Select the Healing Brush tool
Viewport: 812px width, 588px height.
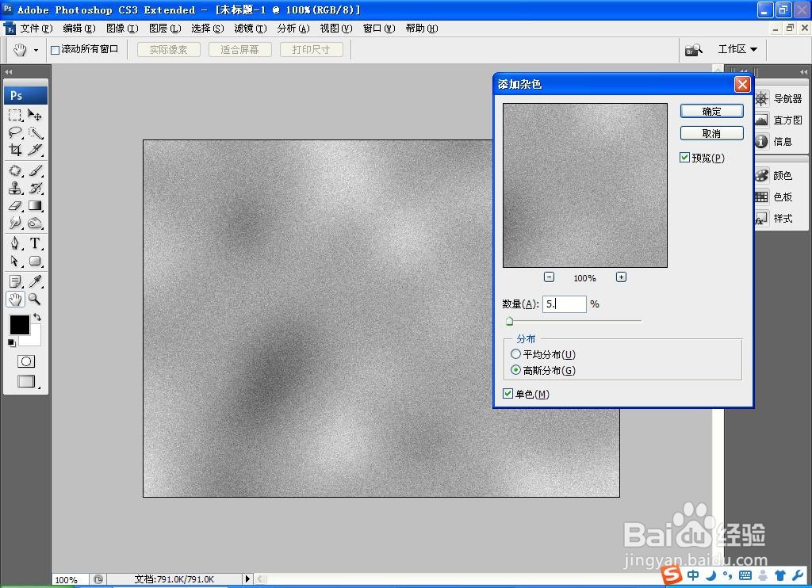tap(15, 170)
